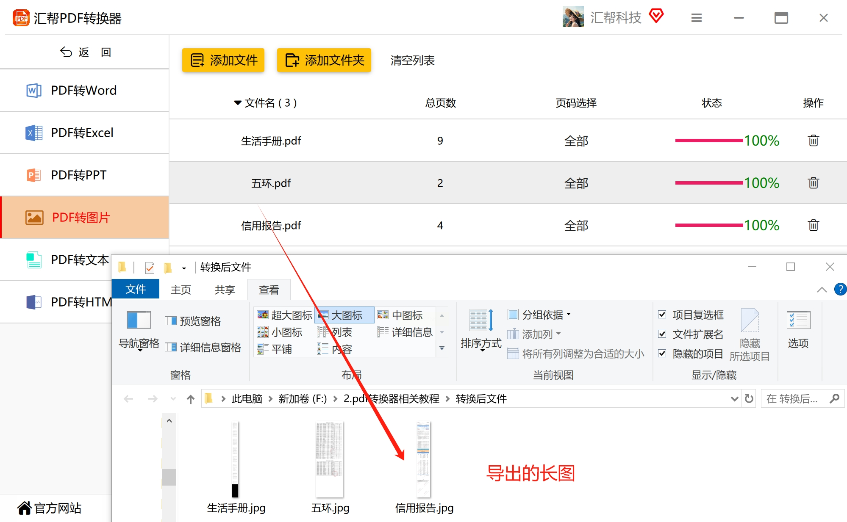Expand the 分组依据 dropdown
The height and width of the screenshot is (522, 847).
click(544, 315)
